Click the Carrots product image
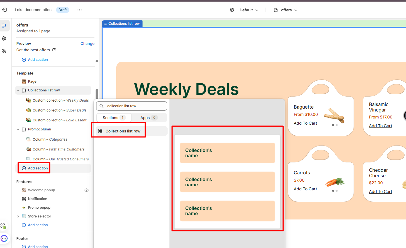 [x=335, y=182]
